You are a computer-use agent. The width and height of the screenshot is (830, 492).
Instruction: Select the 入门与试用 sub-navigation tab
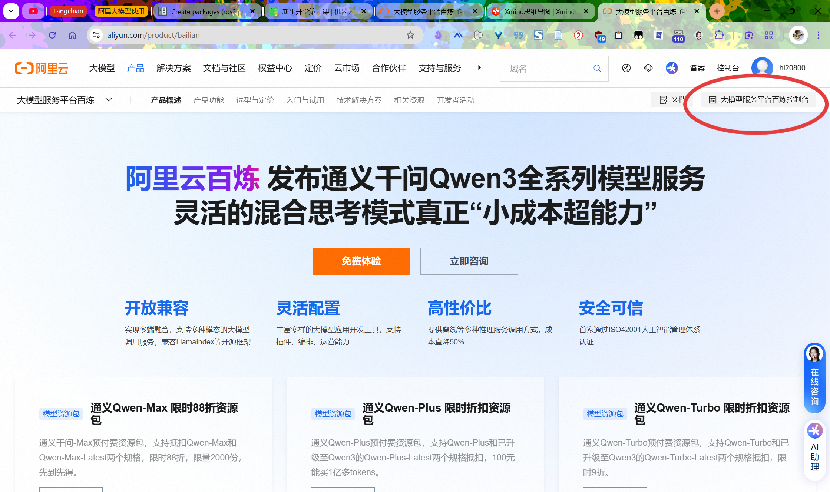click(x=305, y=100)
